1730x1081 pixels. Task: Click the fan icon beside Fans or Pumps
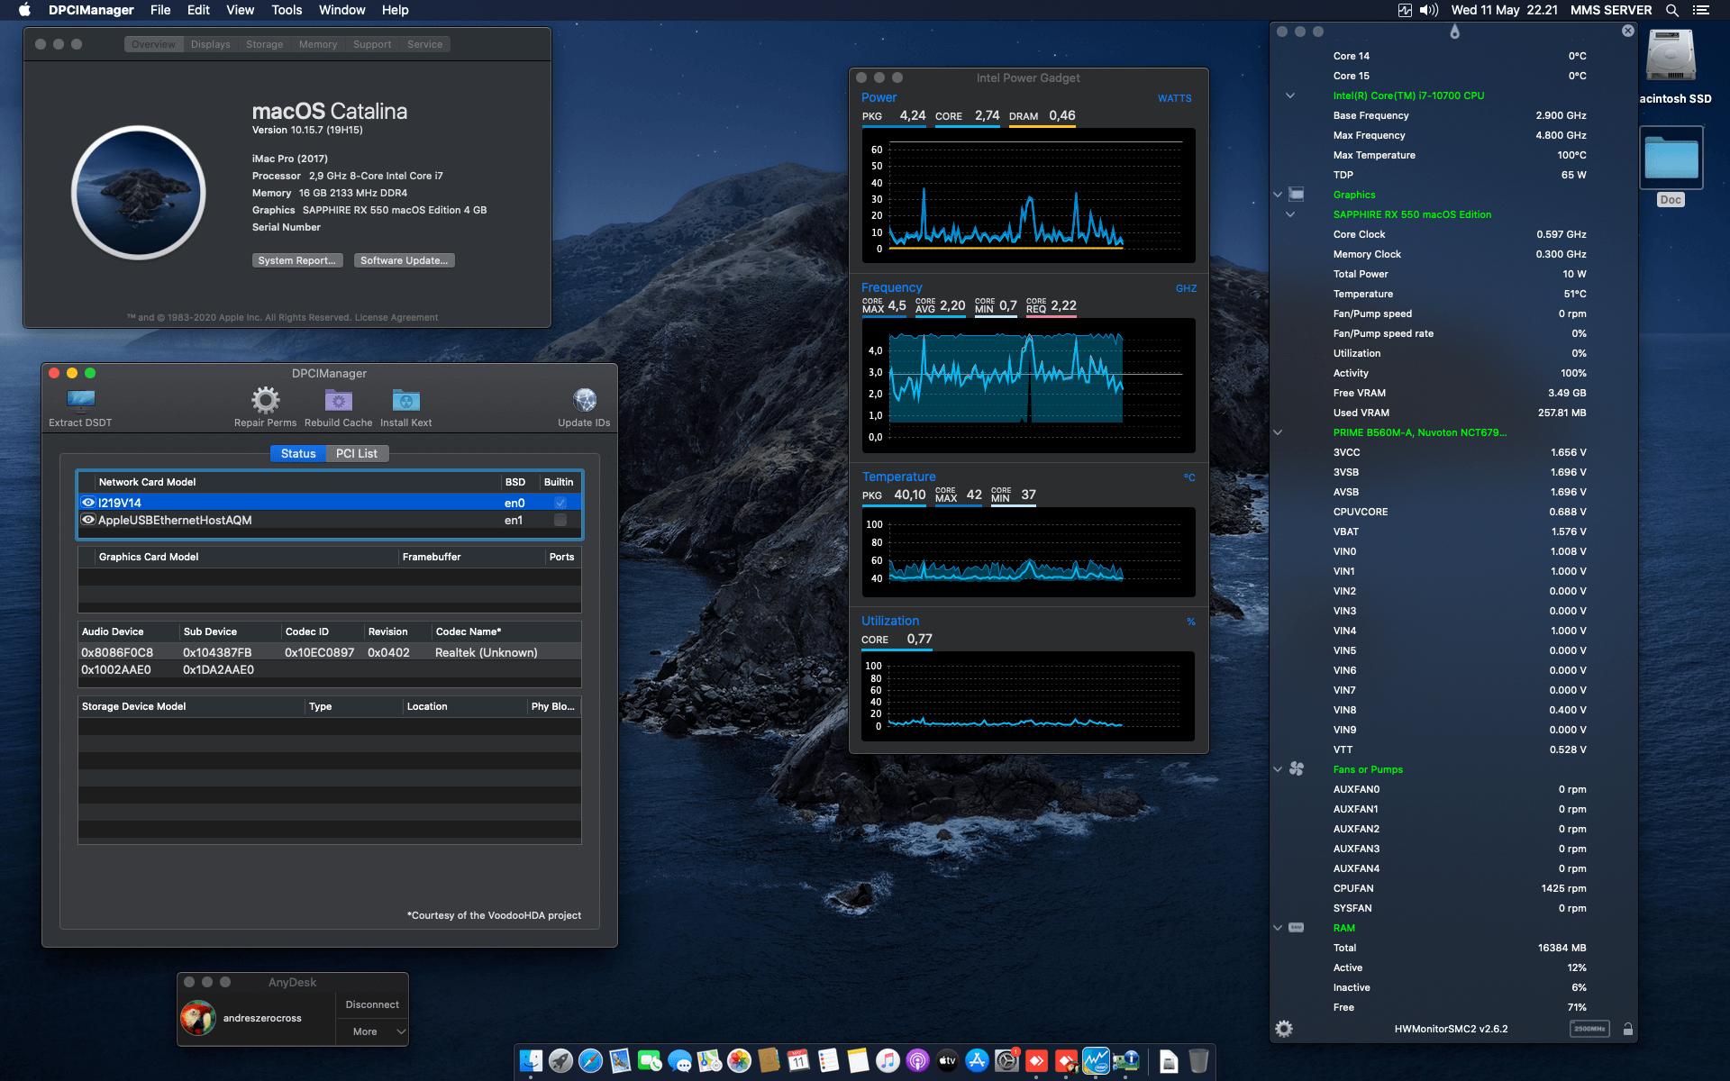coord(1297,768)
